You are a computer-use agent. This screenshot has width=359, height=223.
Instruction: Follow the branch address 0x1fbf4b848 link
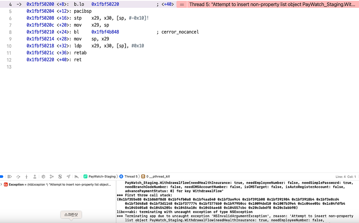pos(105,32)
